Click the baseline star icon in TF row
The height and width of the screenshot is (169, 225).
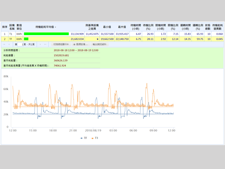(97, 39)
